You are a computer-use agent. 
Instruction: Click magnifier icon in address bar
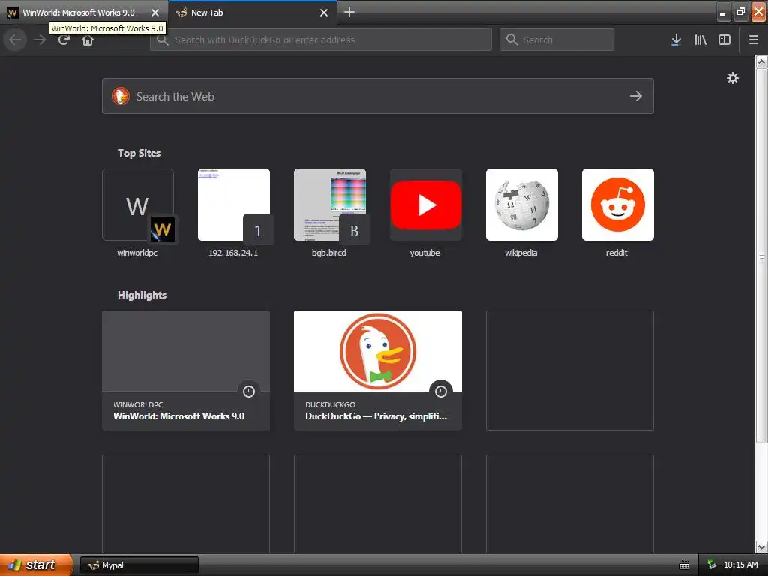(x=163, y=40)
